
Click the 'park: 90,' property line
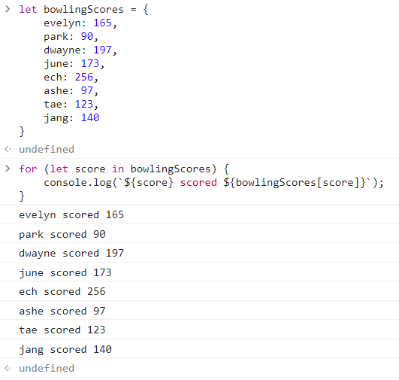(71, 37)
